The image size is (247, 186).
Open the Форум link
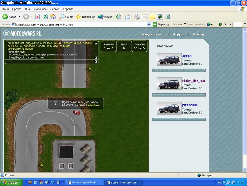(178, 34)
